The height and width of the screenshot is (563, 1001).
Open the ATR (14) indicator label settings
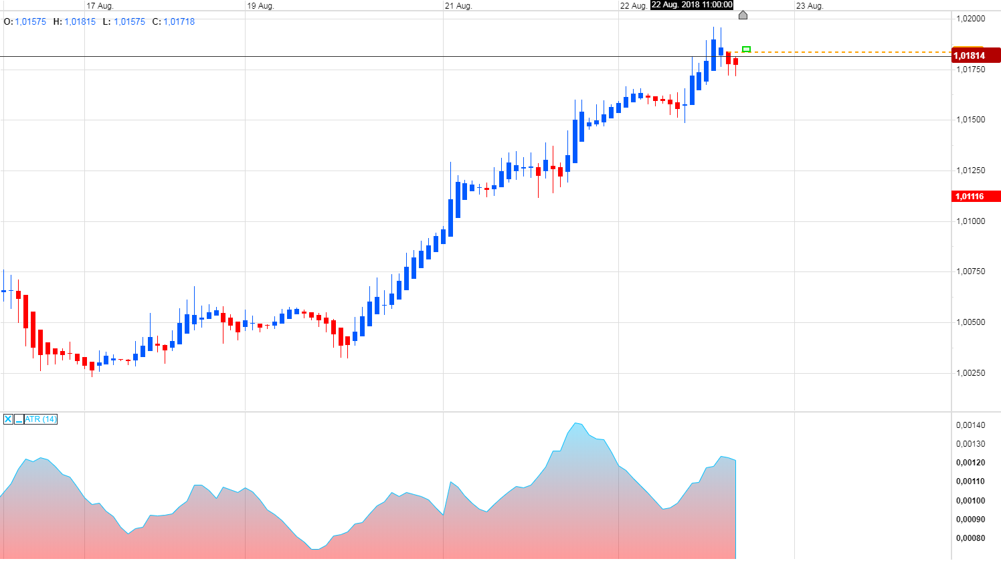click(40, 419)
